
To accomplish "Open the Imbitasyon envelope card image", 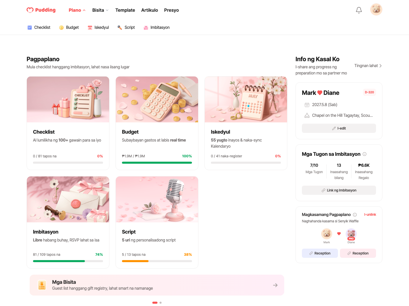I will coord(68,199).
